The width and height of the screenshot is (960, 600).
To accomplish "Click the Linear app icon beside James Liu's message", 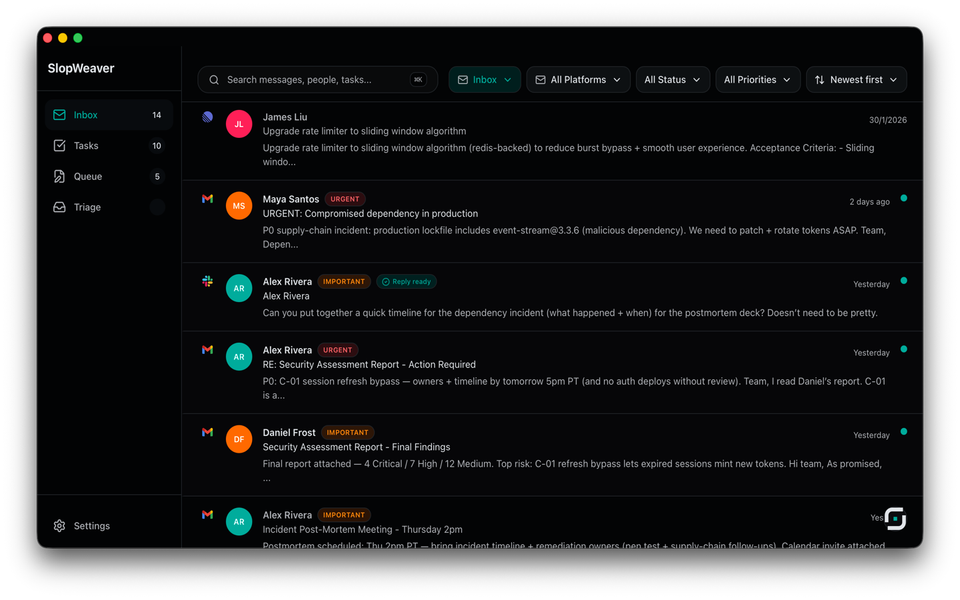I will click(207, 117).
